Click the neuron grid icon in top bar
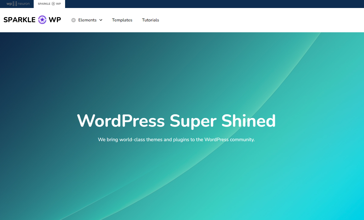364x220 pixels. [x=15, y=4]
